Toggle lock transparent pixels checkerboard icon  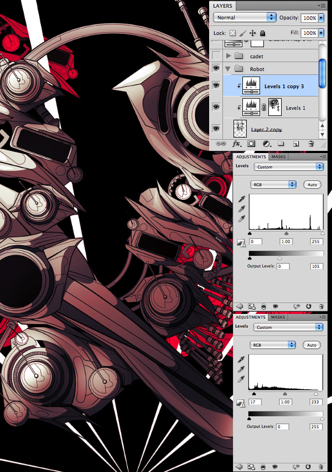pyautogui.click(x=232, y=33)
